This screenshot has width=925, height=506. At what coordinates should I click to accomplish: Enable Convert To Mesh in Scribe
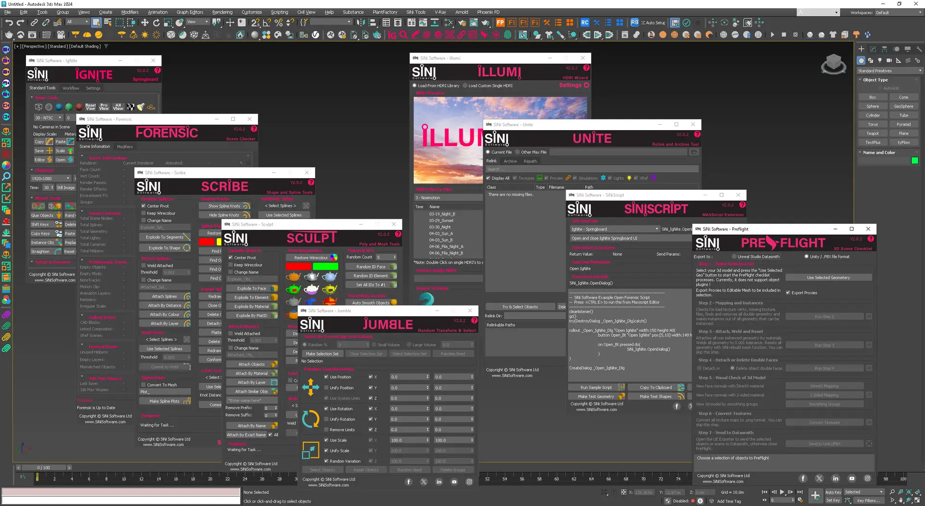[x=144, y=385]
